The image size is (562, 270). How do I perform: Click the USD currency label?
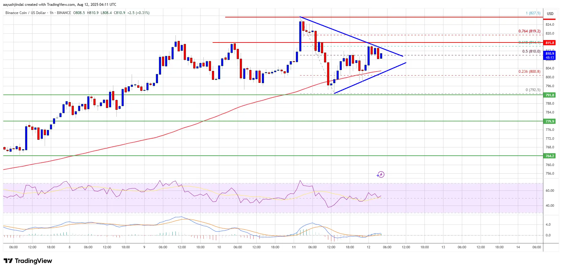(x=550, y=13)
